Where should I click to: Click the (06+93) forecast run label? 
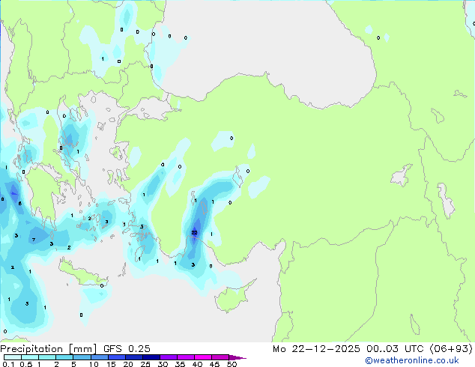[x=449, y=348]
